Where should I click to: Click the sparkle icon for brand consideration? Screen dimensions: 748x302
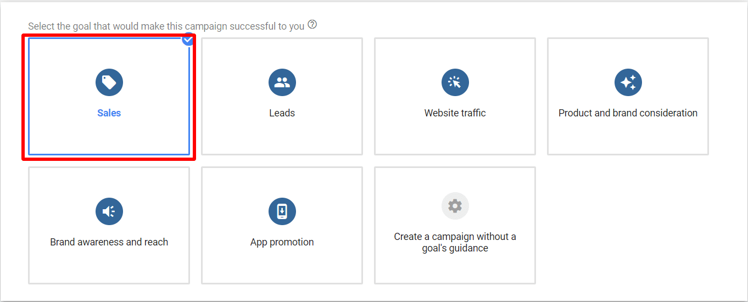[x=628, y=82]
